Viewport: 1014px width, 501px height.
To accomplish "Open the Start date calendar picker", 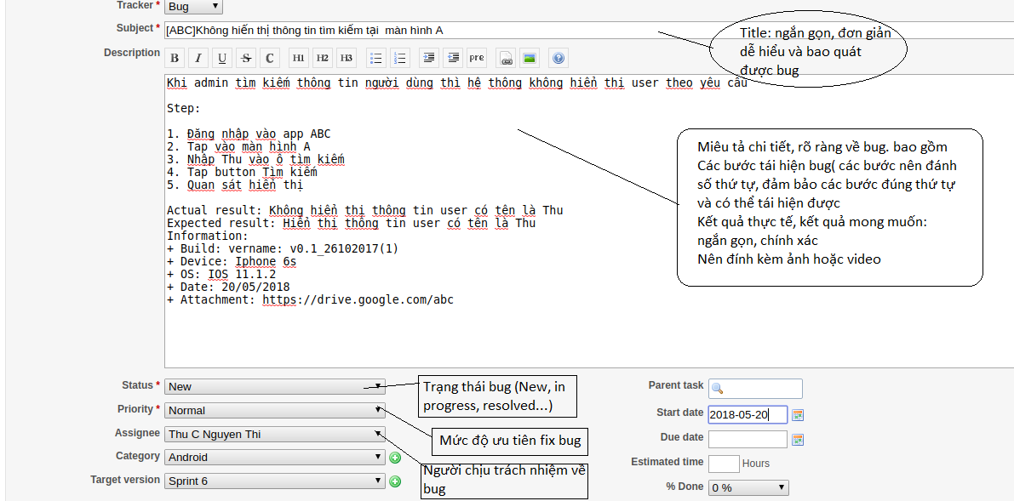I will click(x=798, y=415).
